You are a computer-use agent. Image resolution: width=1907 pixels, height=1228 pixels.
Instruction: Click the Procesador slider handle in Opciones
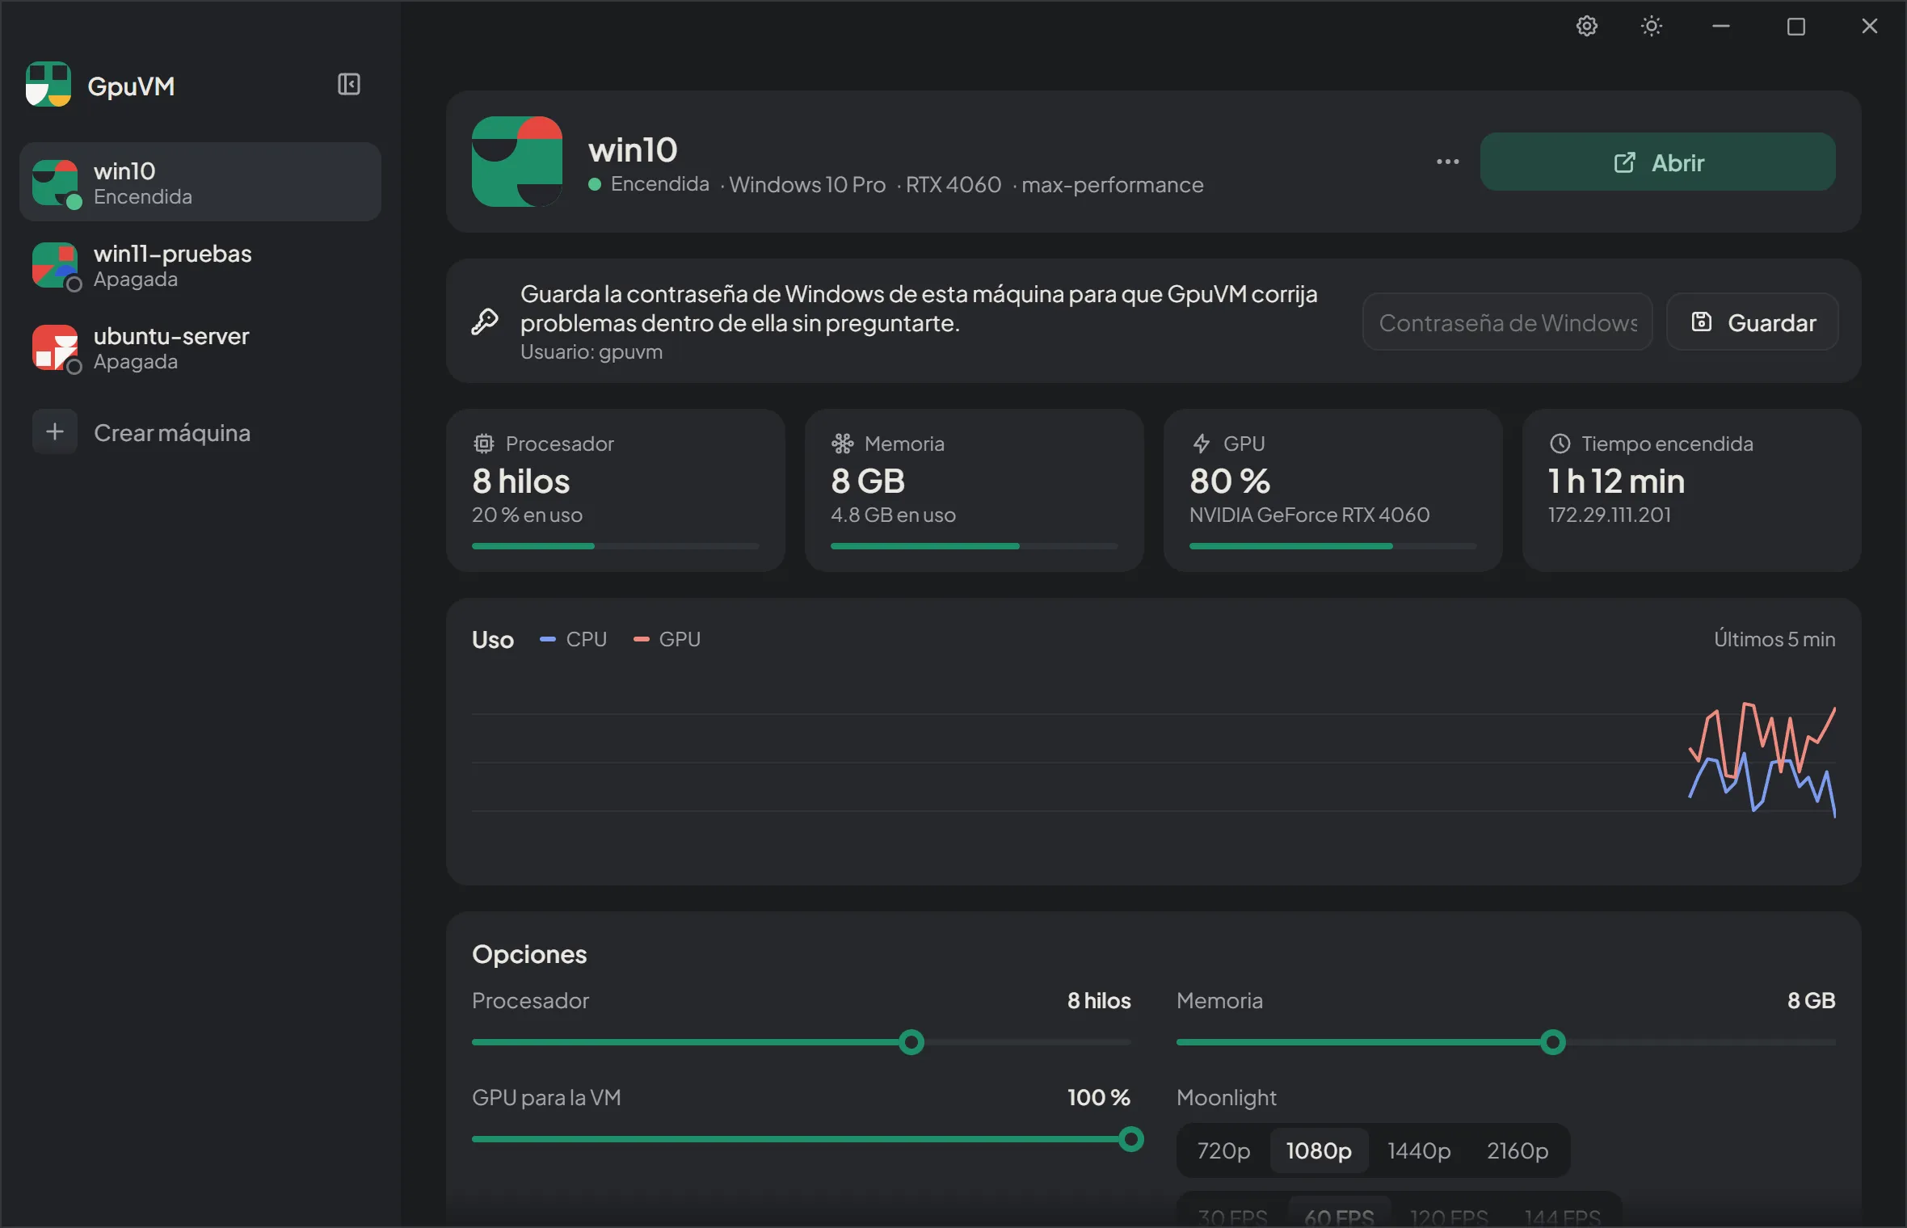click(911, 1042)
